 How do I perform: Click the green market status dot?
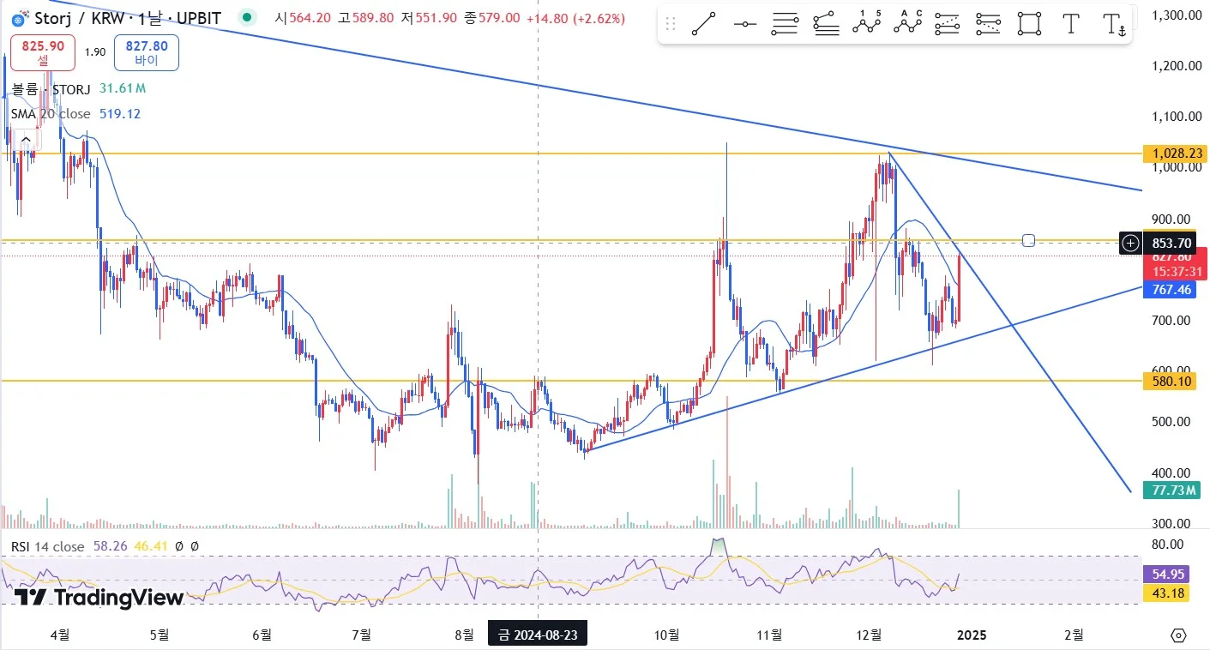247,18
